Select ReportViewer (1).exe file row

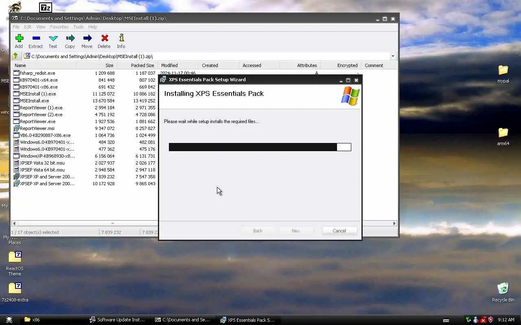point(41,108)
